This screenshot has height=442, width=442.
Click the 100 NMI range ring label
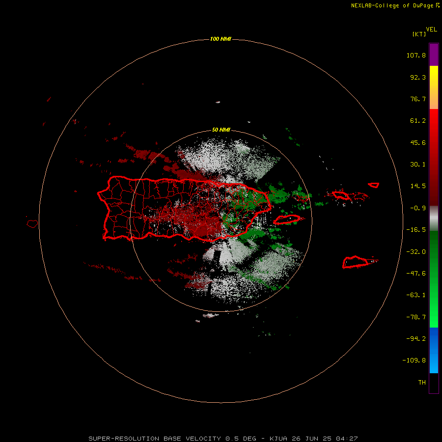pos(221,39)
